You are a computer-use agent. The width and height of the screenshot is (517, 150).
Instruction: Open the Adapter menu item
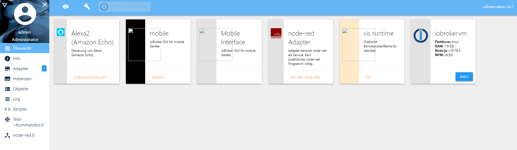coord(25,68)
